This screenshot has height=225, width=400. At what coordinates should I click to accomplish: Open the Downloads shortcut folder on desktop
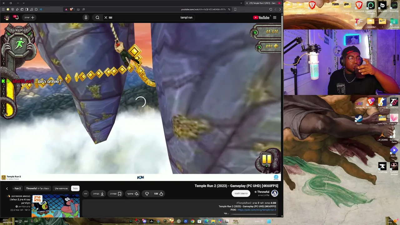coord(394,24)
